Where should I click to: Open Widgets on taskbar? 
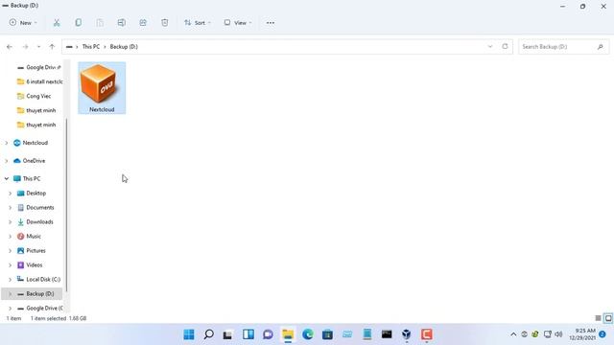pos(248,334)
